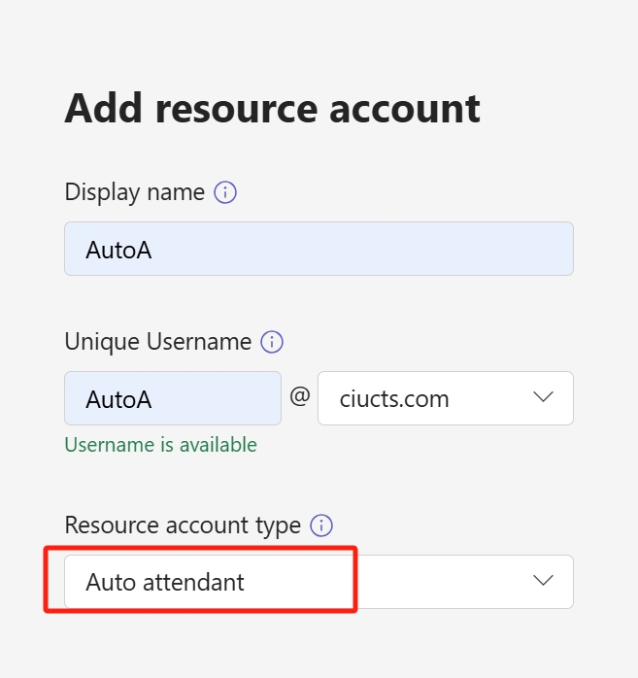Viewport: 638px width, 678px height.
Task: Open the ciucts.com domain dropdown
Action: 446,398
